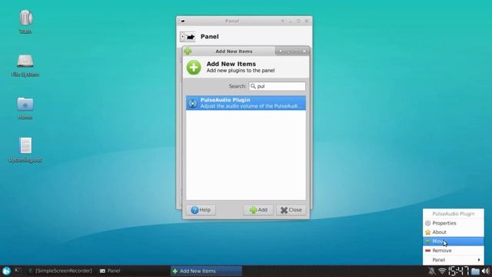492x277 pixels.
Task: Click the Search field in Add New Items
Action: pyautogui.click(x=277, y=86)
